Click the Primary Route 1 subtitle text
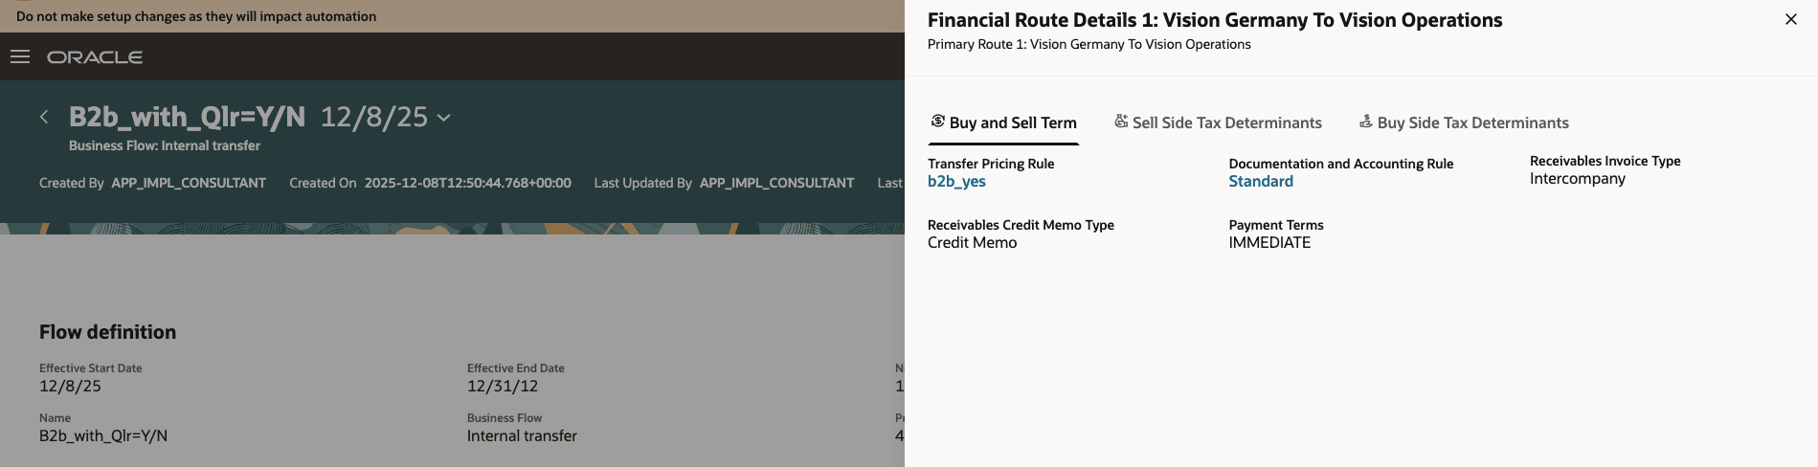 (x=1089, y=44)
